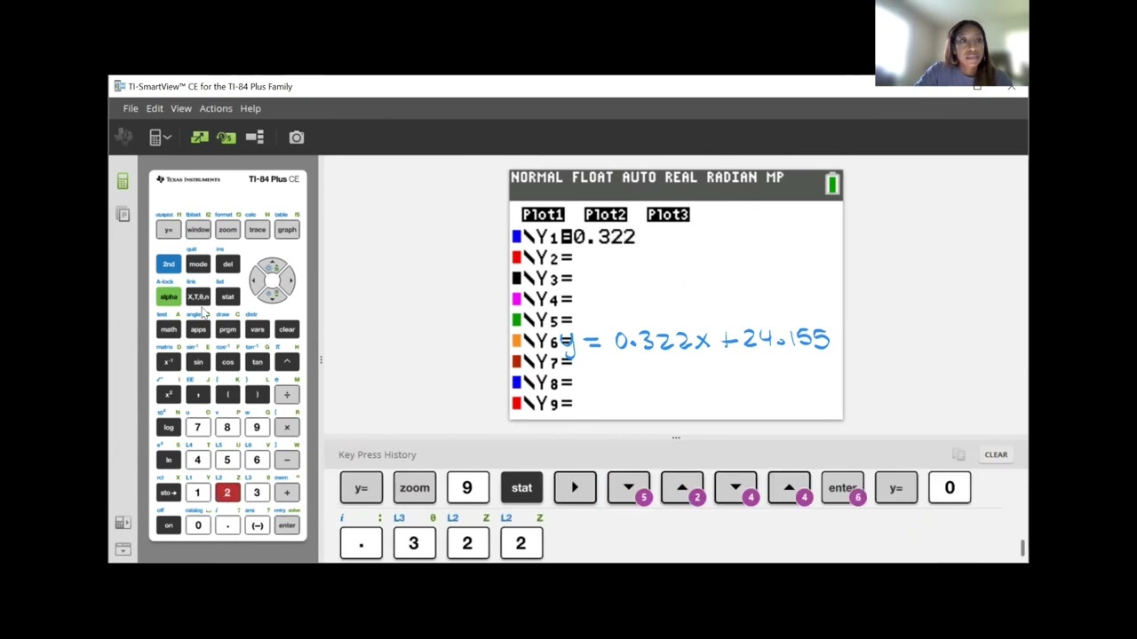Click the mode key on calculator
This screenshot has height=639, width=1137.
point(198,264)
